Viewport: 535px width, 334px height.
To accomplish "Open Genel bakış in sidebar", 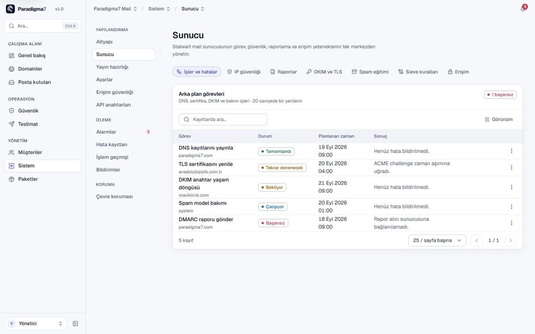I will [43, 56].
